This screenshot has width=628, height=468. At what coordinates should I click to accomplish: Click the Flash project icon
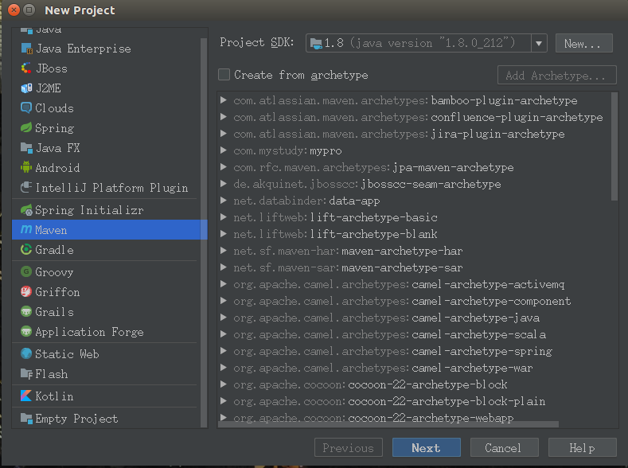(x=26, y=373)
